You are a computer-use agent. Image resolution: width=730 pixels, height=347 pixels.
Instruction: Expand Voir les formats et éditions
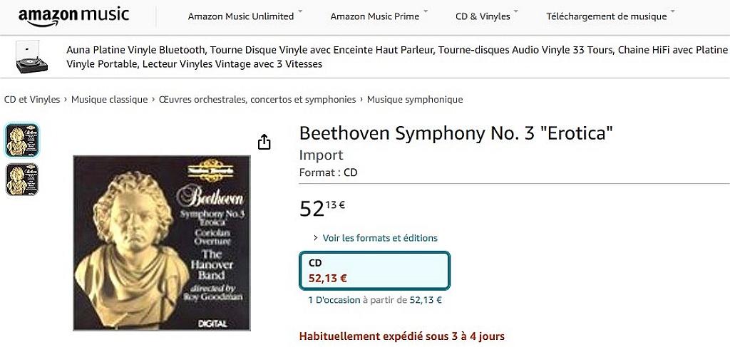379,238
